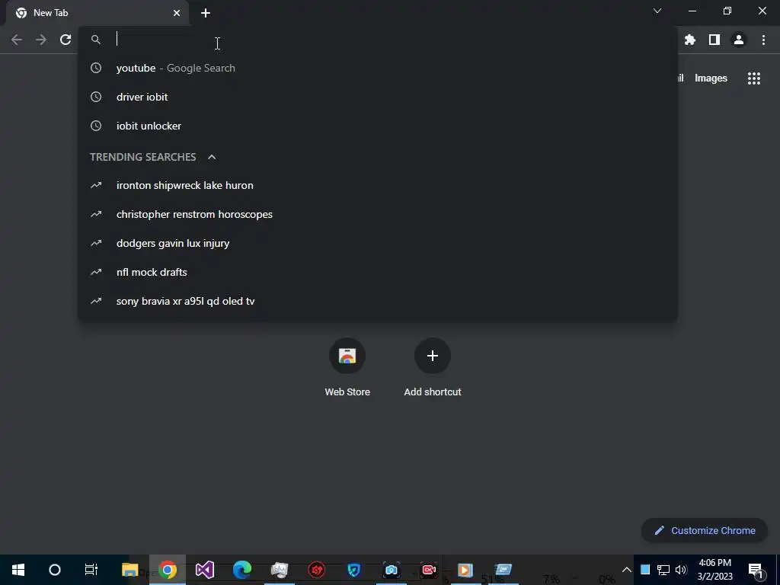Open the Google apps grid
Image resolution: width=780 pixels, height=585 pixels.
click(754, 78)
